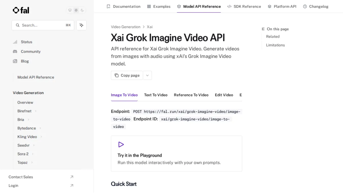
Task: Click the fal logo
Action: [x=21, y=10]
